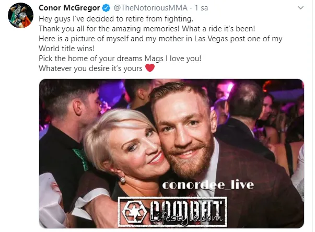
Task: Click the 'Thank you all for the amazing memories' line
Action: tap(147, 29)
